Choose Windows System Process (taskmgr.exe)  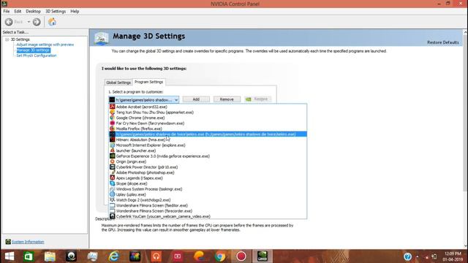click(208, 189)
